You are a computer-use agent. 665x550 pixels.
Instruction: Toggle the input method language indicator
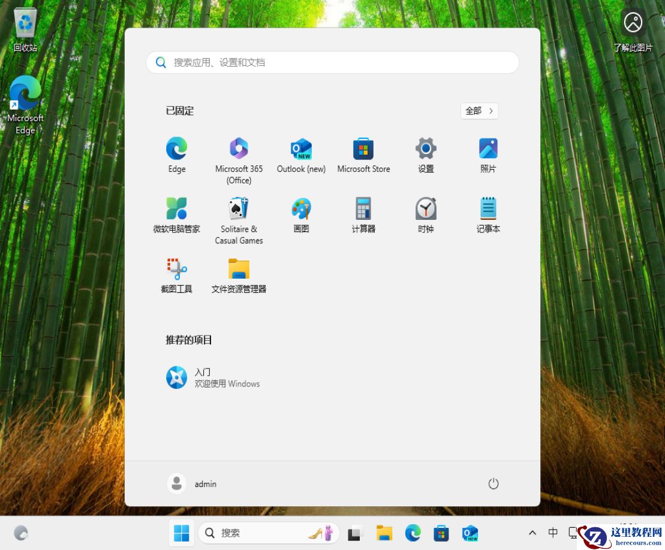(x=552, y=533)
